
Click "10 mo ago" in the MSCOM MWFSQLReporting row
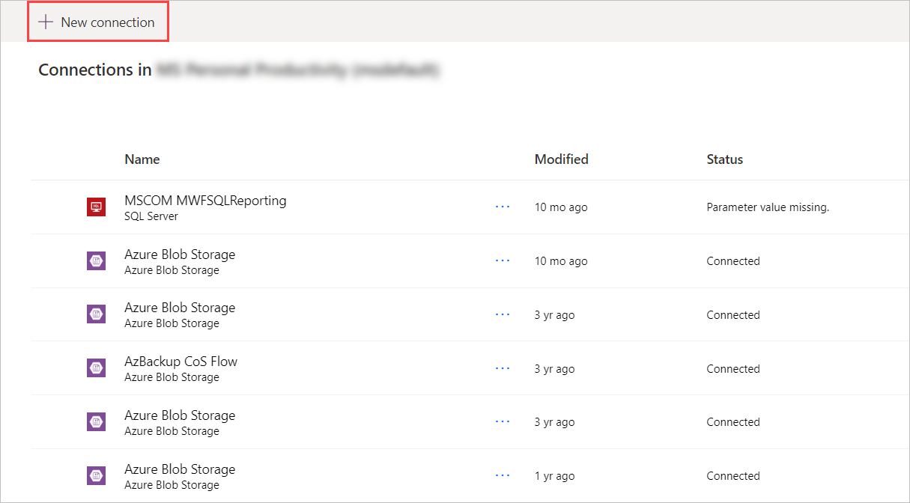click(561, 207)
